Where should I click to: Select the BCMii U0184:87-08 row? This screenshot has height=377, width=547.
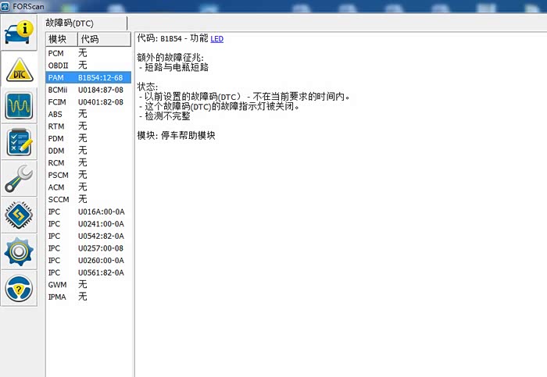(x=88, y=90)
